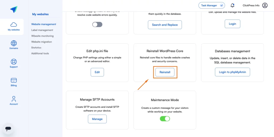Click Manage SFTP Accounts button

(97, 119)
